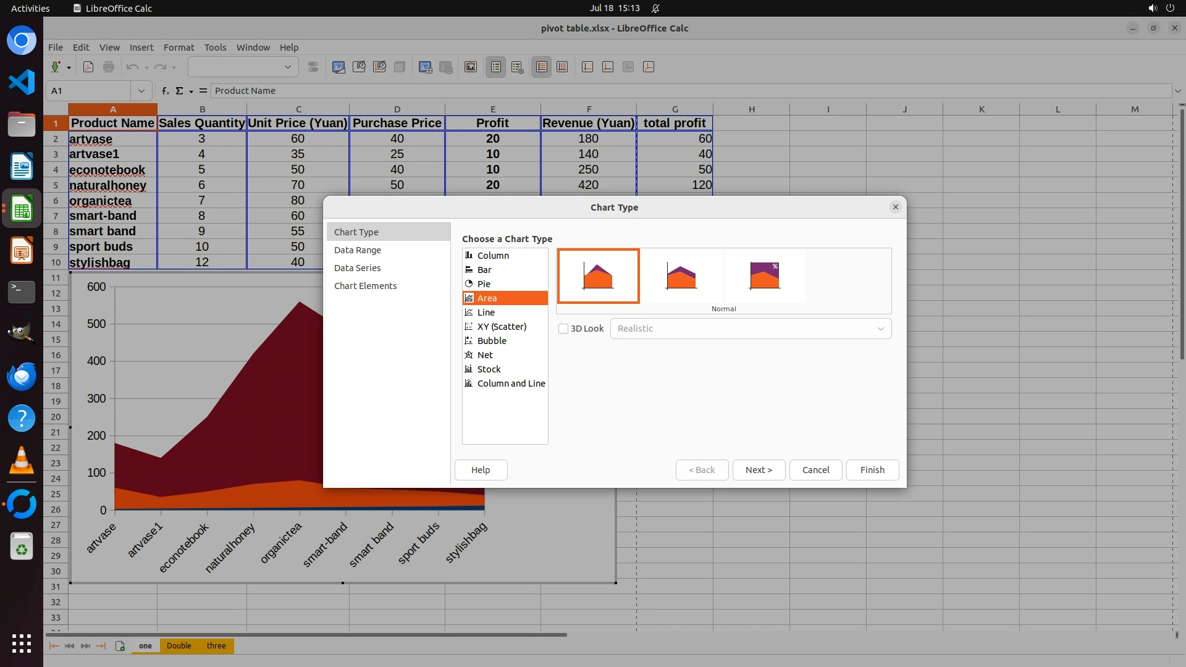Viewport: 1186px width, 667px height.
Task: Enable the 3D Look checkbox
Action: tap(563, 329)
